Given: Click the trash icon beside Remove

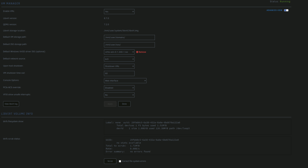Looking at the screenshot, I should pyautogui.click(x=137, y=52).
